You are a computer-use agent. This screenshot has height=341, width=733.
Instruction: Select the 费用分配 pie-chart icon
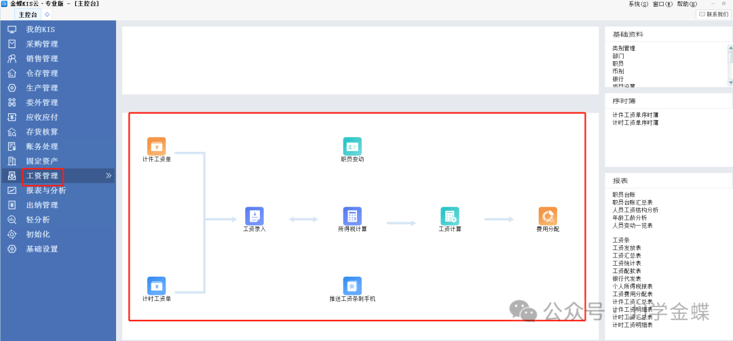548,216
